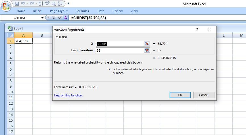The width and height of the screenshot is (246, 135).
Task: Click the Sort Z to A icon
Action: [x=60, y=4]
